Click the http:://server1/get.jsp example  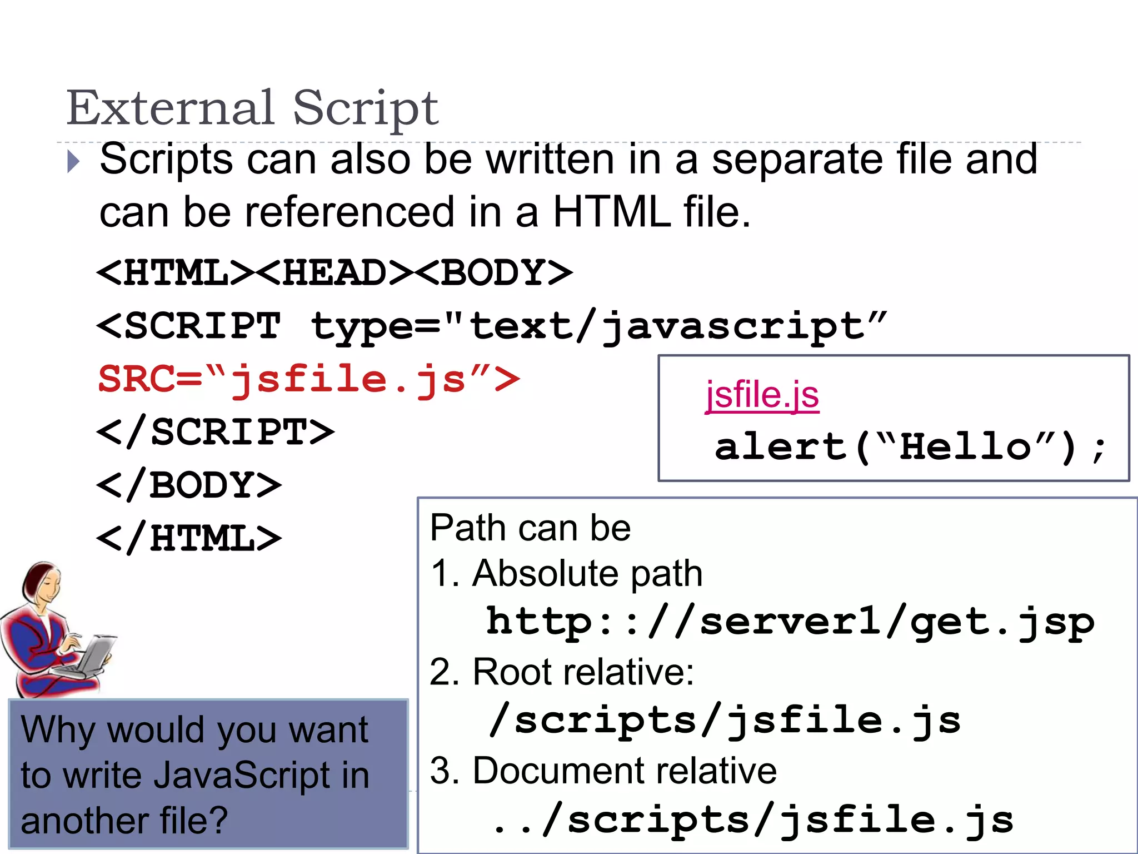coord(791,623)
